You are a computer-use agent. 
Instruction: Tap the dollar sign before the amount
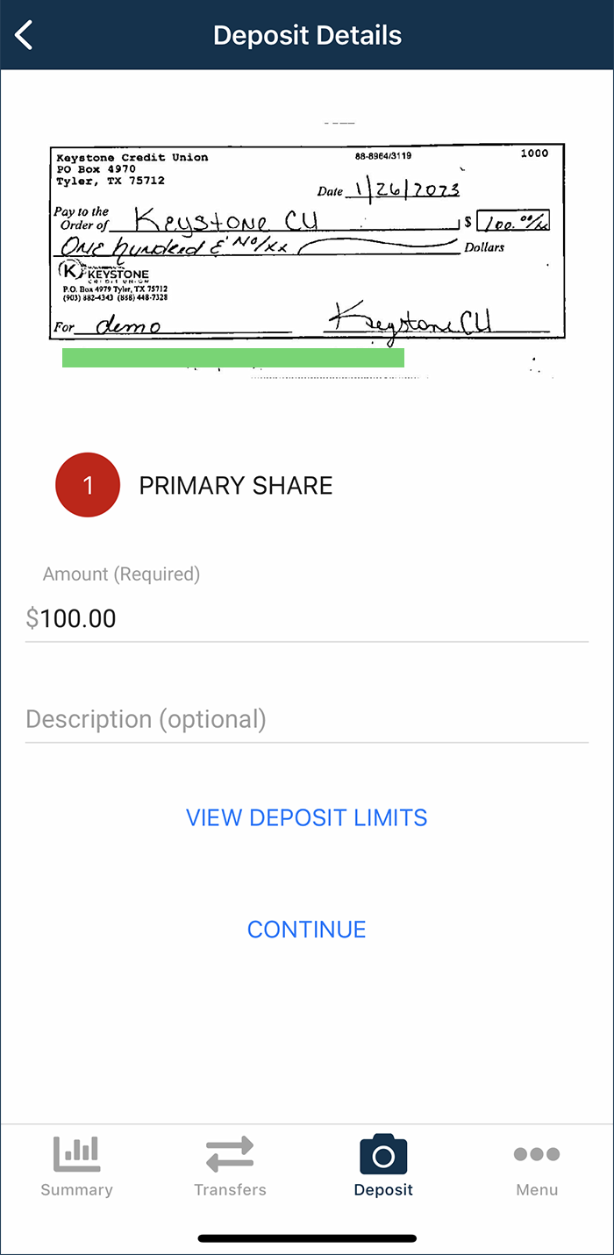(x=32, y=618)
